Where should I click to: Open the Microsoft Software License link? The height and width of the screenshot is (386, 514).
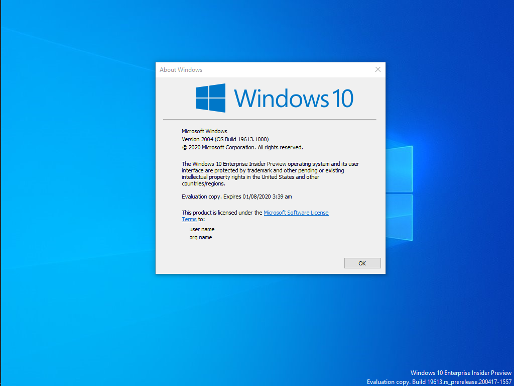[296, 213]
